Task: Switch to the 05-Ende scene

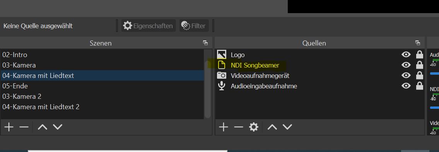Action: click(x=102, y=86)
